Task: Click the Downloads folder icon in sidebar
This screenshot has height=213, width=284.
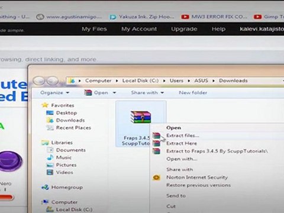Action: point(50,120)
